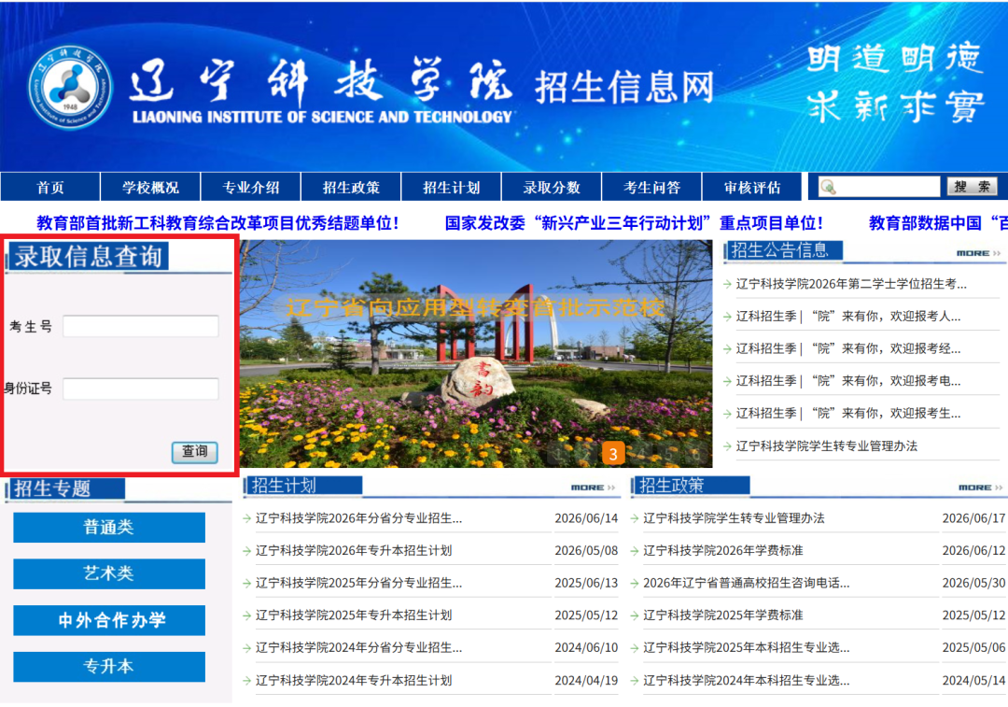The height and width of the screenshot is (707, 1008).
Task: Open the 学校概况 nav item
Action: click(x=150, y=187)
